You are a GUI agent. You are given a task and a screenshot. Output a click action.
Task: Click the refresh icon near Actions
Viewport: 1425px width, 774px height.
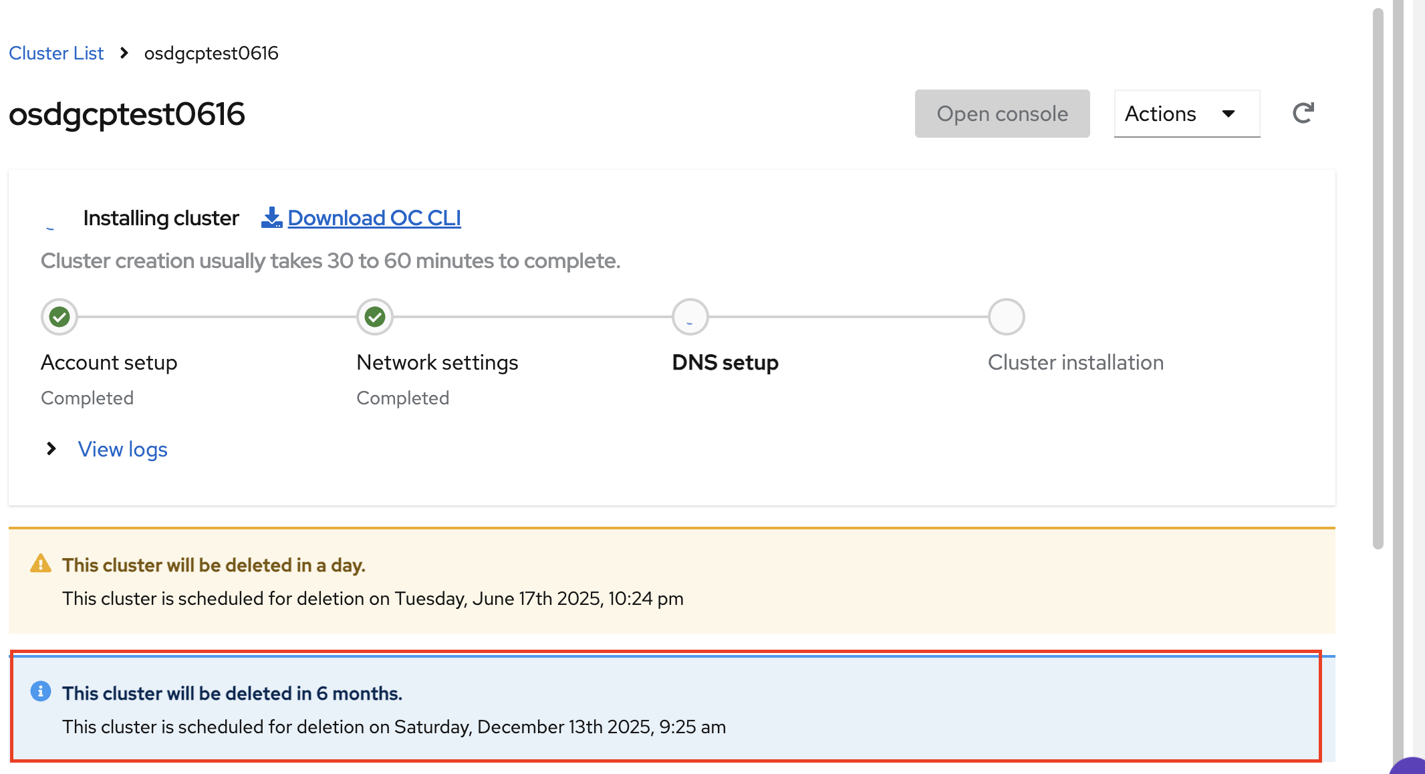(1303, 114)
